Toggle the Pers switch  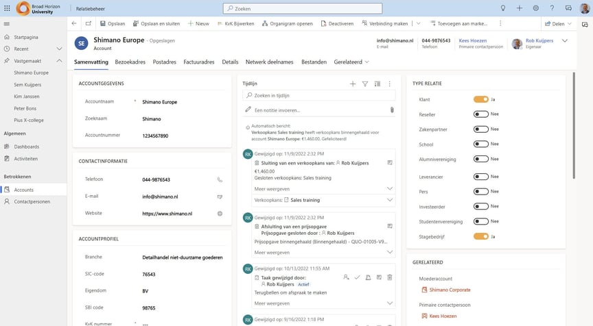tap(481, 191)
